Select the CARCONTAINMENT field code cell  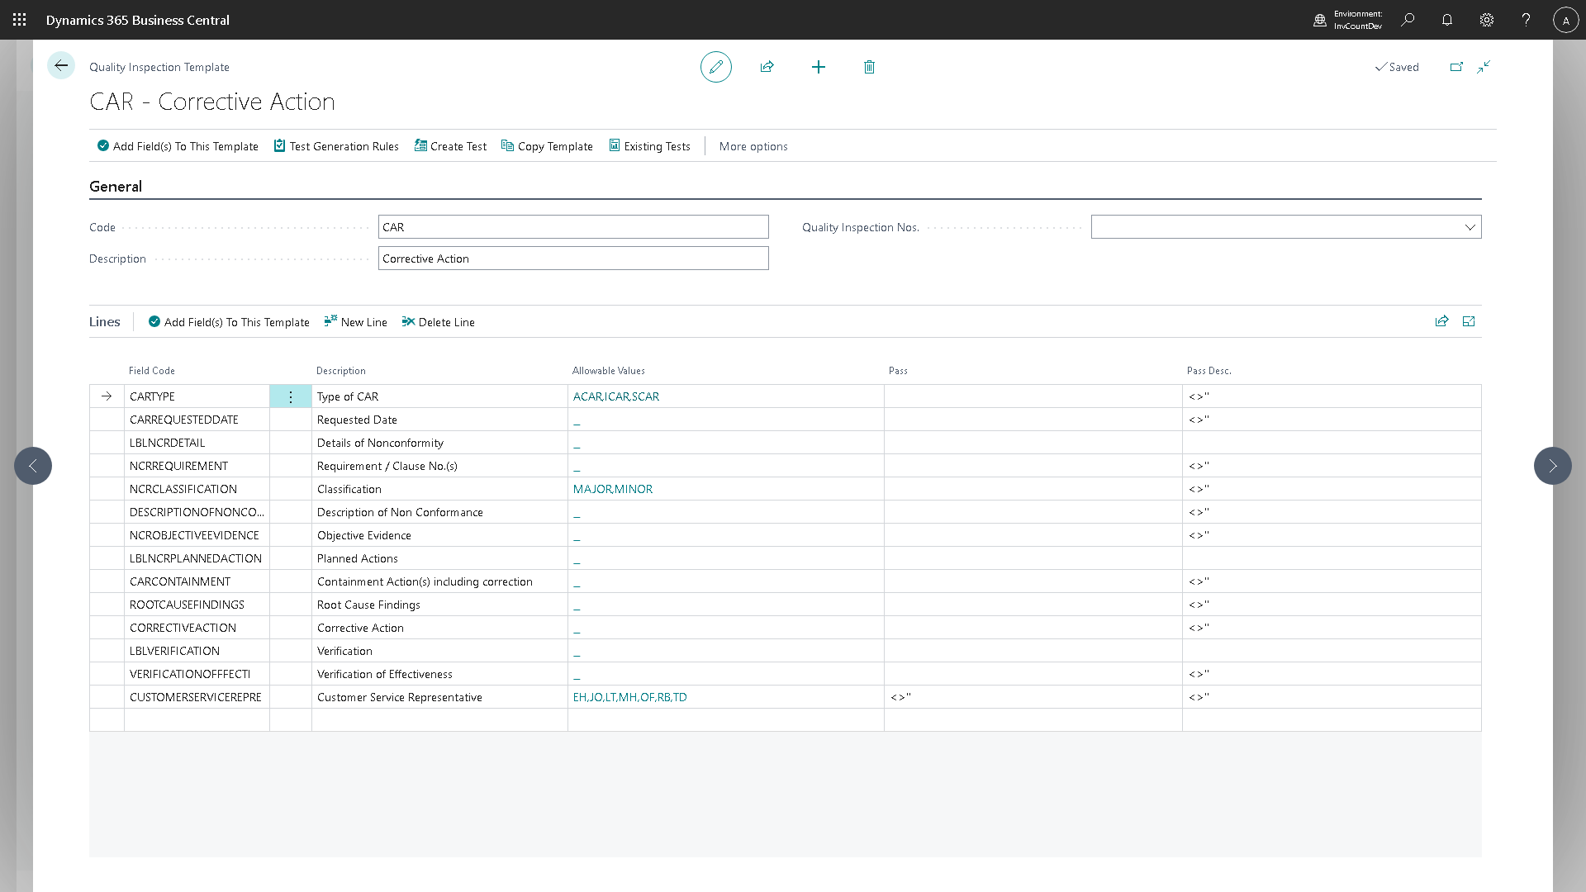[197, 581]
